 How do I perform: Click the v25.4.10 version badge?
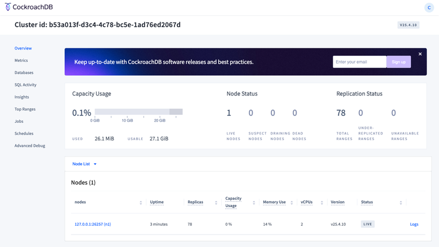coord(408,25)
